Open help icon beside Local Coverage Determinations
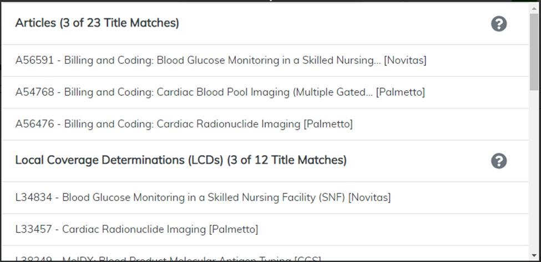This screenshot has height=262, width=541. tap(499, 161)
